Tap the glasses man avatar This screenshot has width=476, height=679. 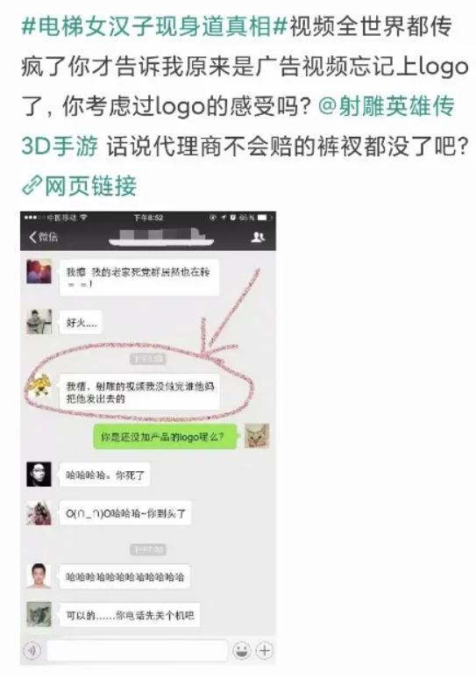(x=39, y=475)
